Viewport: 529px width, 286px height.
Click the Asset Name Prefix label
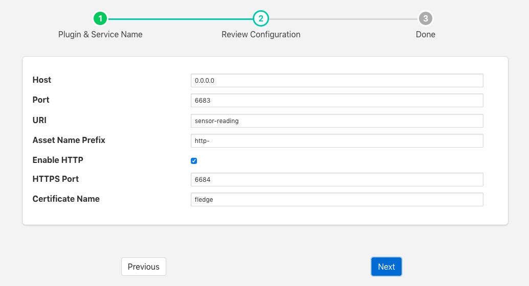point(69,140)
